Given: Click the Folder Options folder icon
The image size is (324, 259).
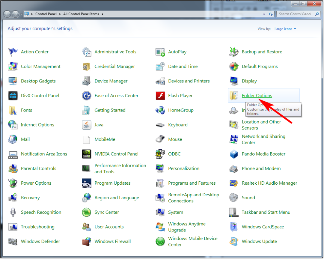Looking at the screenshot, I should click(x=234, y=96).
